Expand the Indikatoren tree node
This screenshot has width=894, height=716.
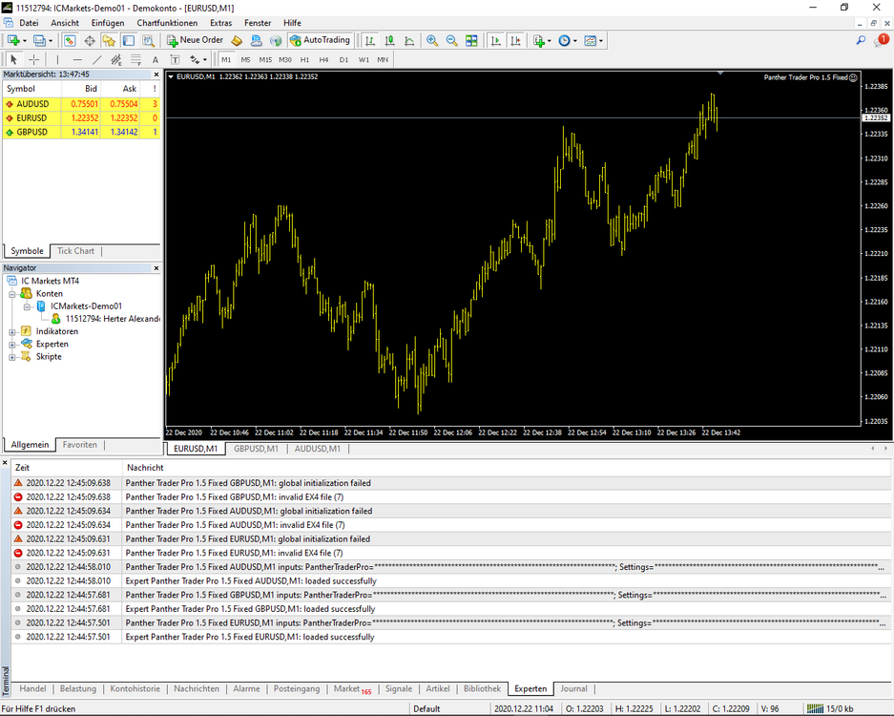pyautogui.click(x=12, y=331)
